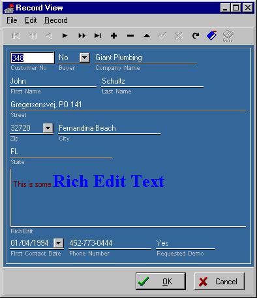Click the Phone Number field 452-773-0444
Screen dimensions: 257x298
pos(110,243)
